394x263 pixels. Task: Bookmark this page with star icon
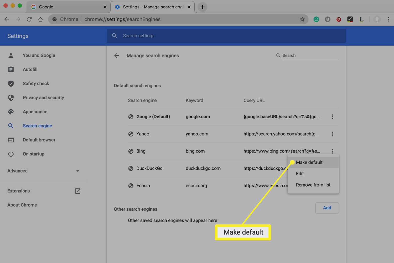[302, 19]
